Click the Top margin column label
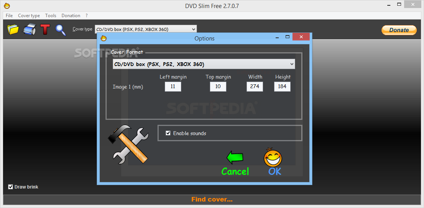The height and width of the screenshot is (208, 424). point(218,77)
